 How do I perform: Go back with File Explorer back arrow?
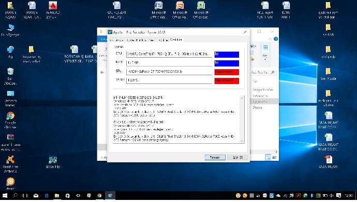[102, 72]
